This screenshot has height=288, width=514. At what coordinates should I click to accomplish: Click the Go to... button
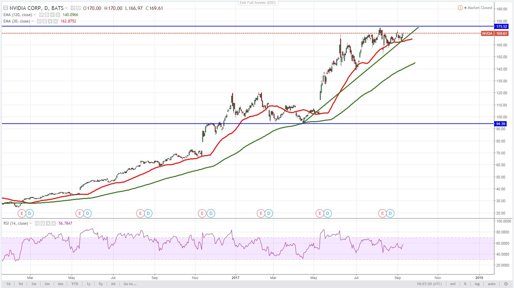pyautogui.click(x=130, y=284)
